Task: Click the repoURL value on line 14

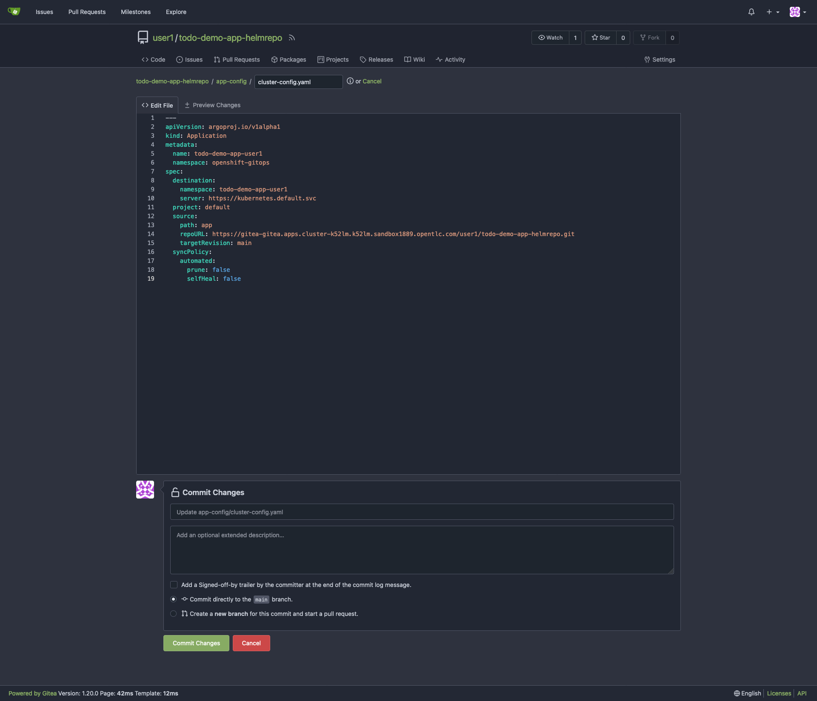Action: [x=393, y=234]
